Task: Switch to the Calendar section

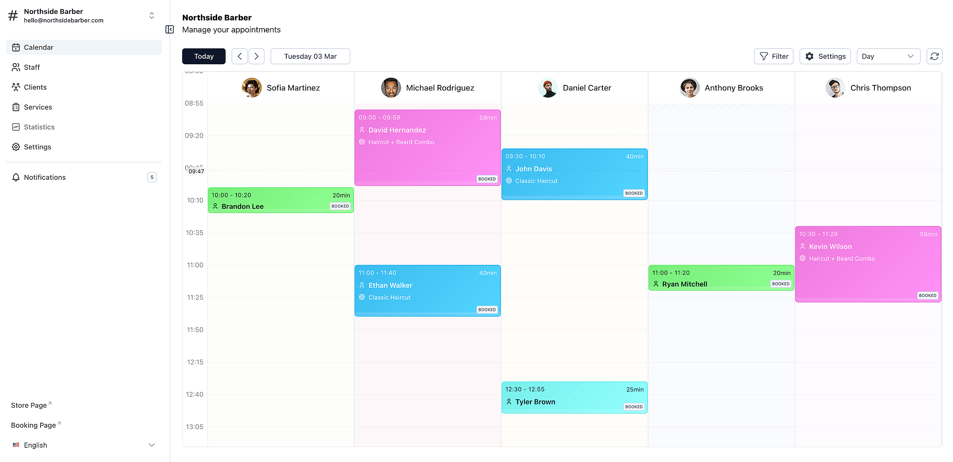Action: click(x=39, y=47)
